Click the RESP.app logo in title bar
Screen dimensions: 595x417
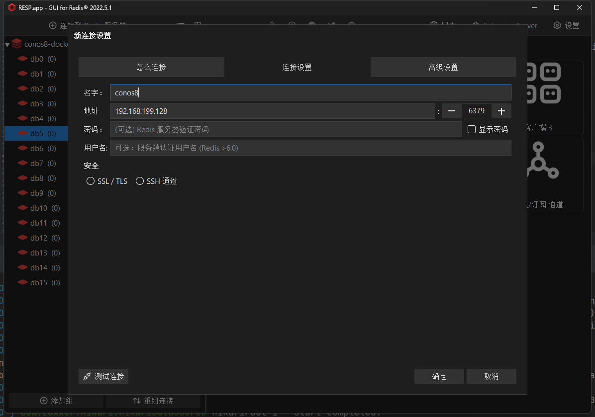coord(12,7)
